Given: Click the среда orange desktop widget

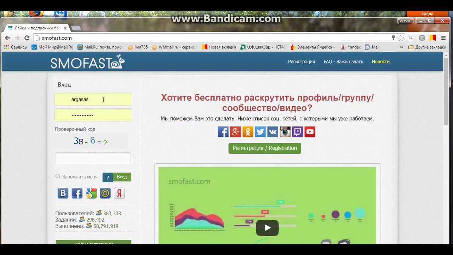Looking at the screenshot, I should click(428, 14).
